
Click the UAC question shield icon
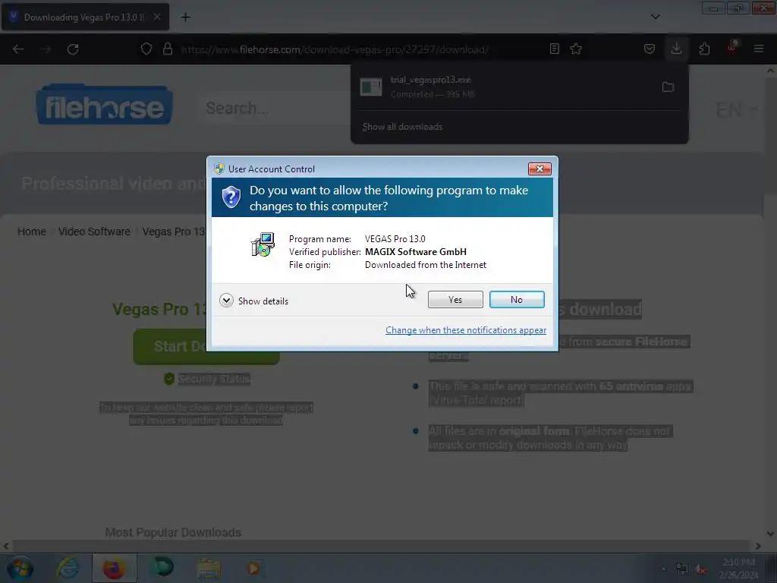[x=231, y=197]
